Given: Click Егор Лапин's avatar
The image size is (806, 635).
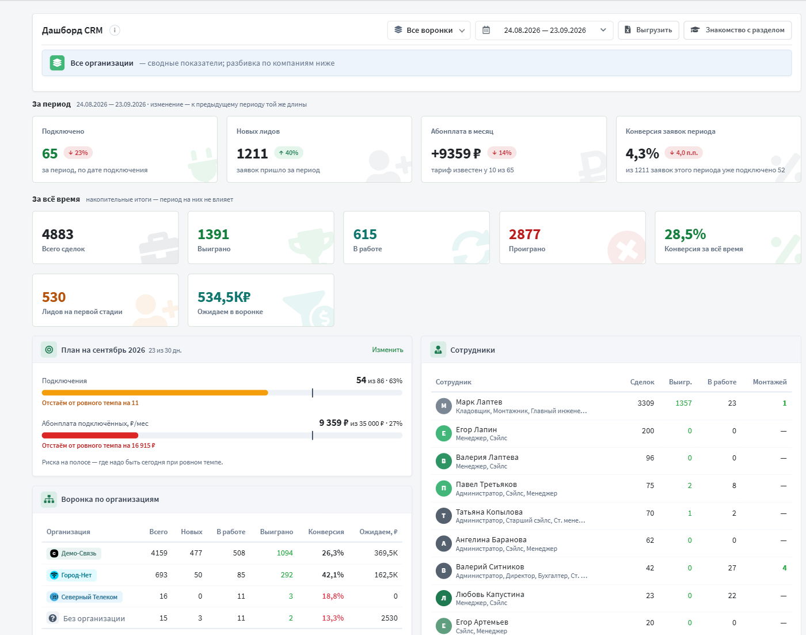Looking at the screenshot, I should click(443, 433).
